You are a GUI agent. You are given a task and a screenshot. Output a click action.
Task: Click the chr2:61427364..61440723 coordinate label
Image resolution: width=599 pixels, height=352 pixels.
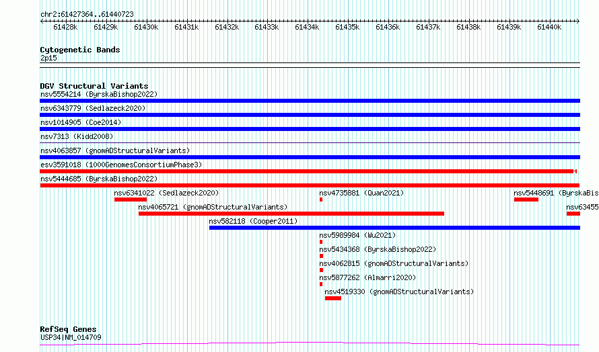[87, 15]
